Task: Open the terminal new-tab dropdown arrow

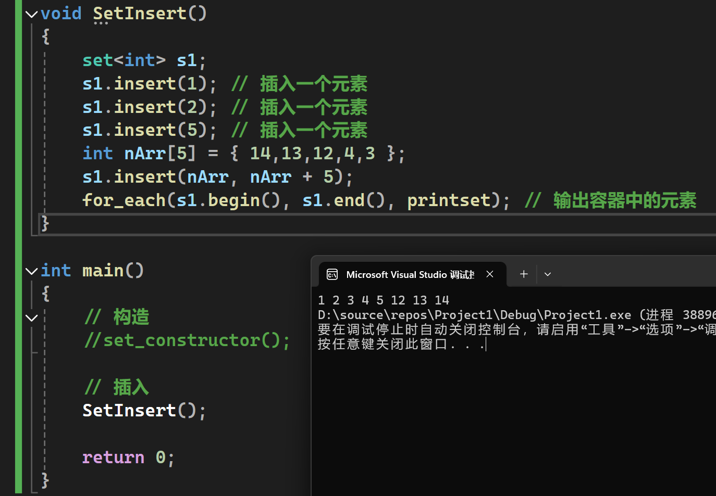Action: pyautogui.click(x=548, y=274)
